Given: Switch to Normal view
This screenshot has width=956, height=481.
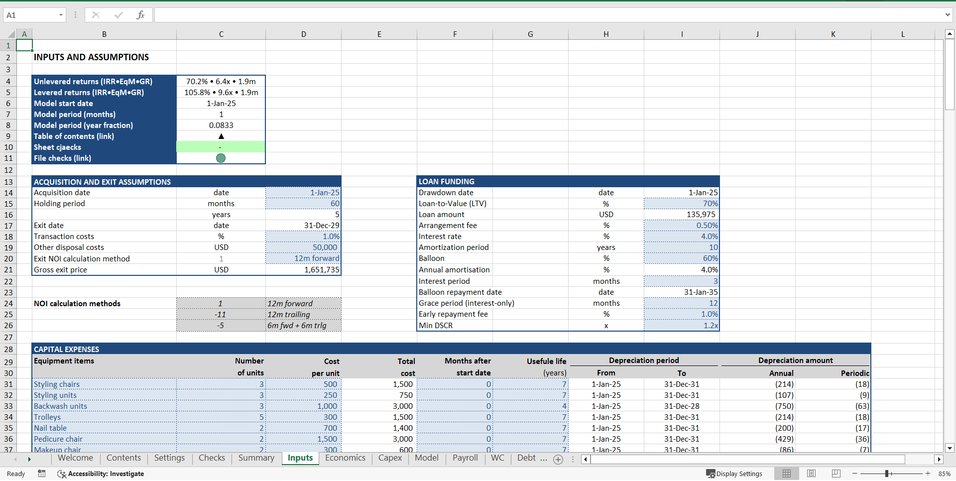Looking at the screenshot, I should [x=787, y=474].
